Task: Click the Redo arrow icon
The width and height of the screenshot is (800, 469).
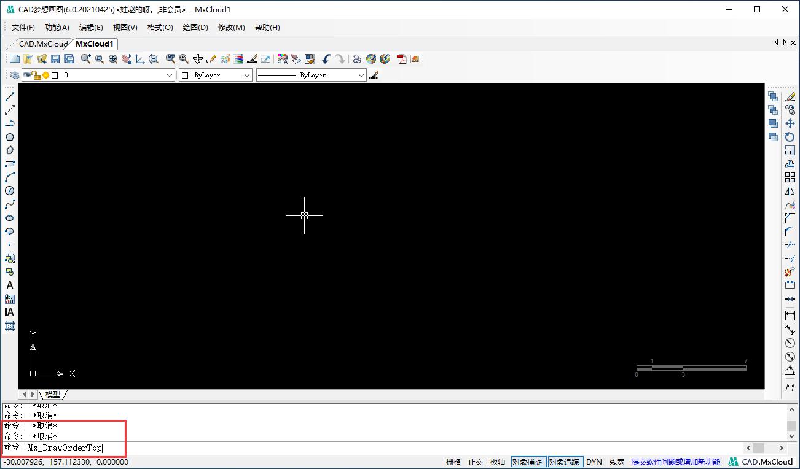Action: tap(340, 59)
